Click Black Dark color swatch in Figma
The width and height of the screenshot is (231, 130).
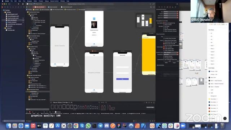pos(209,78)
